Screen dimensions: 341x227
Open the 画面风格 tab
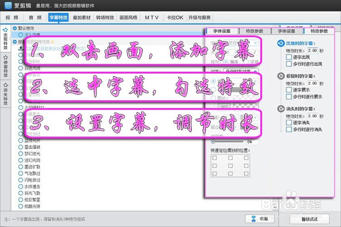tap(128, 18)
